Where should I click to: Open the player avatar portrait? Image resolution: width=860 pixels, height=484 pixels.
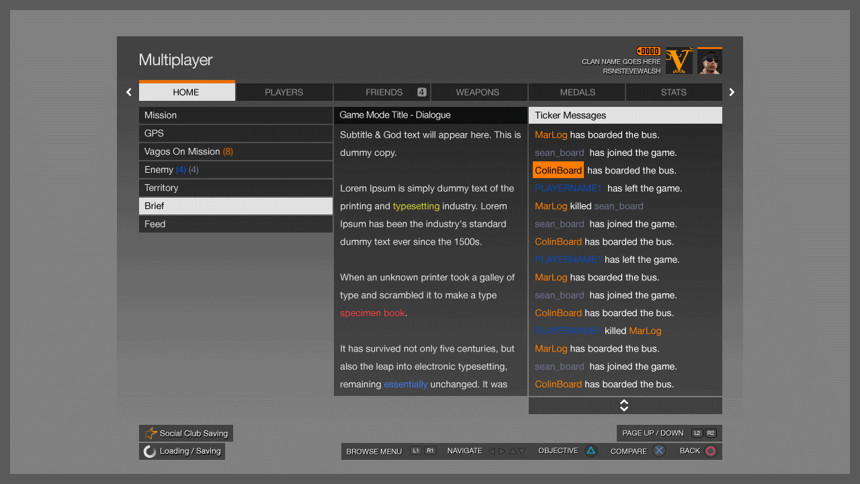[x=709, y=61]
